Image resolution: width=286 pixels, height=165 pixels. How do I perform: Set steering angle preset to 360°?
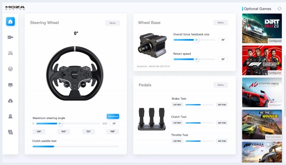[x=39, y=132]
